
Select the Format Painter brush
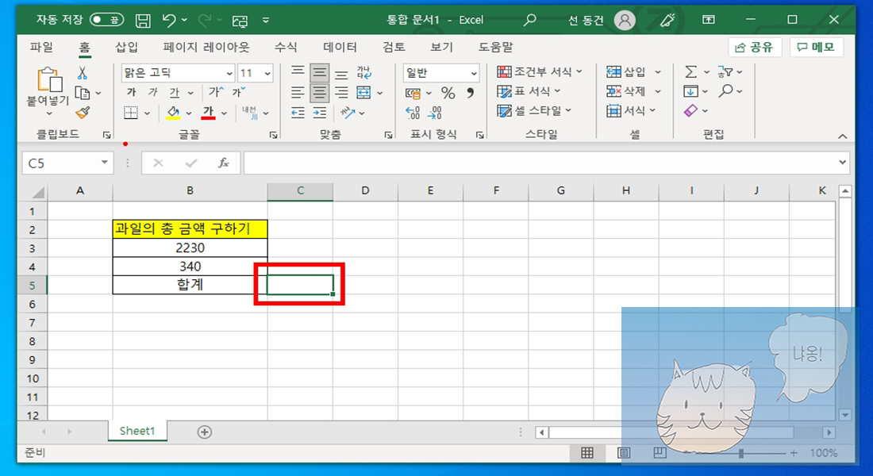click(x=83, y=113)
